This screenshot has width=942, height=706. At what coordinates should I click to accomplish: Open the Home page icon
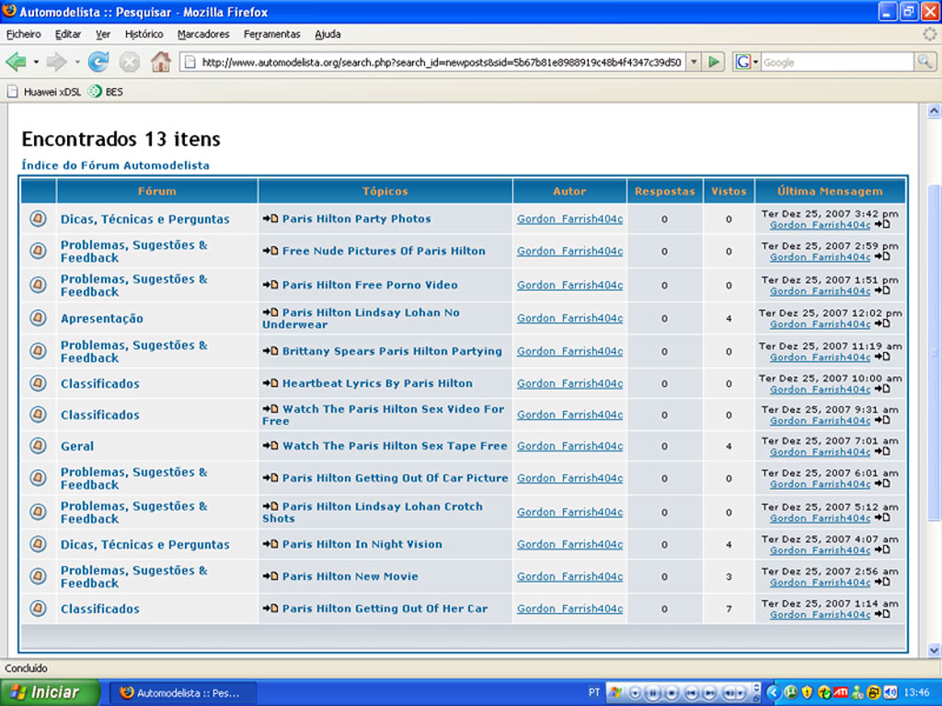(x=160, y=62)
